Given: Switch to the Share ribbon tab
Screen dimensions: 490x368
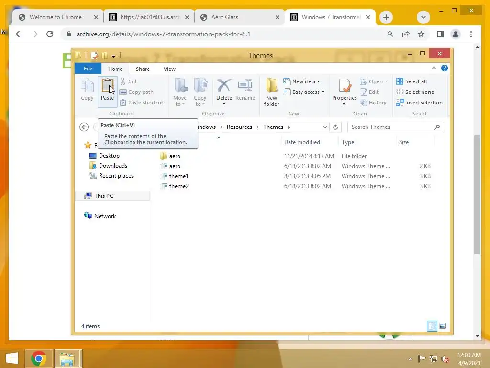Looking at the screenshot, I should 143,69.
